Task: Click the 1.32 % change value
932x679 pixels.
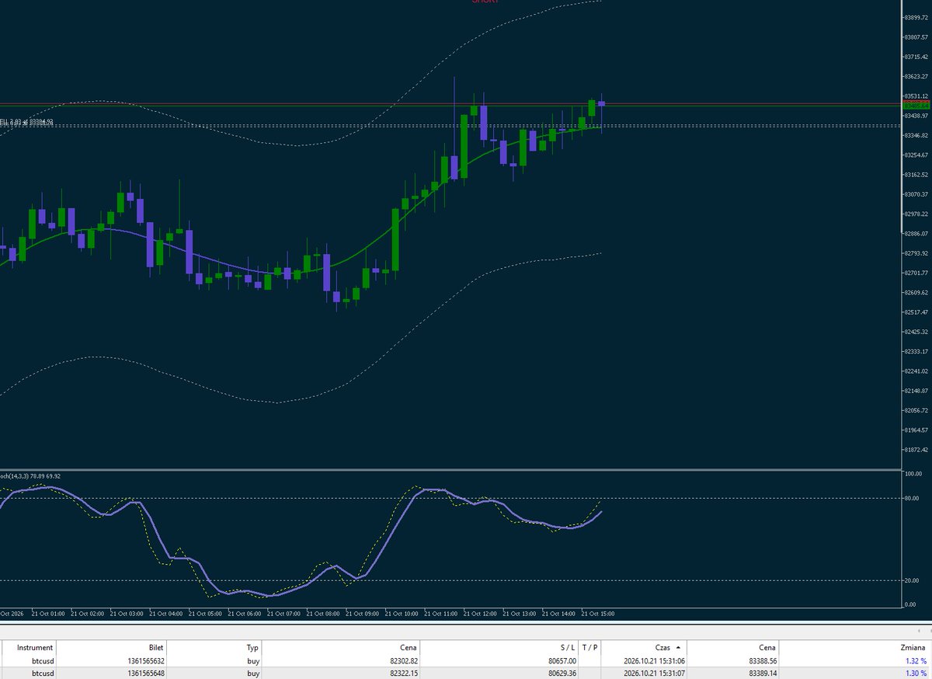Action: (x=915, y=660)
